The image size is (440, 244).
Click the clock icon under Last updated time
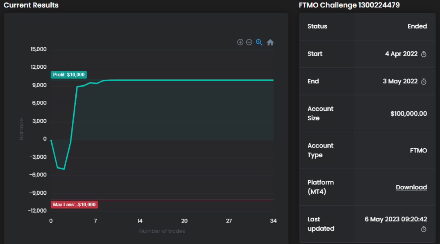(424, 229)
